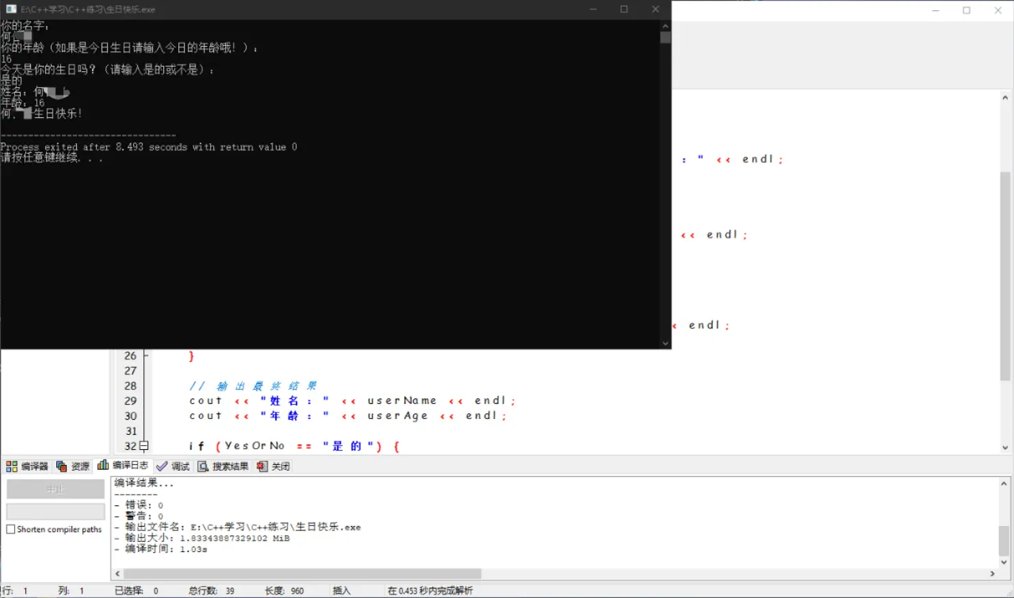Click the 关闭 panel icon
The image size is (1014, 598).
coord(262,466)
